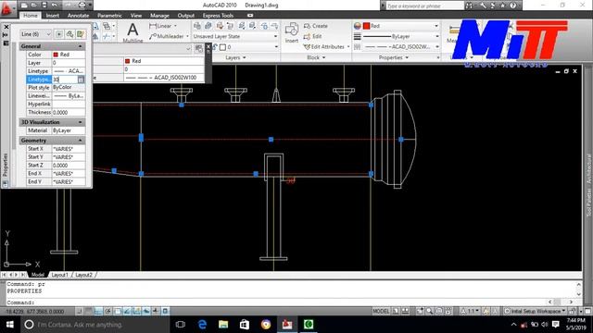The width and height of the screenshot is (593, 333).
Task: Open the Home ribbon tab
Action: pyautogui.click(x=30, y=16)
